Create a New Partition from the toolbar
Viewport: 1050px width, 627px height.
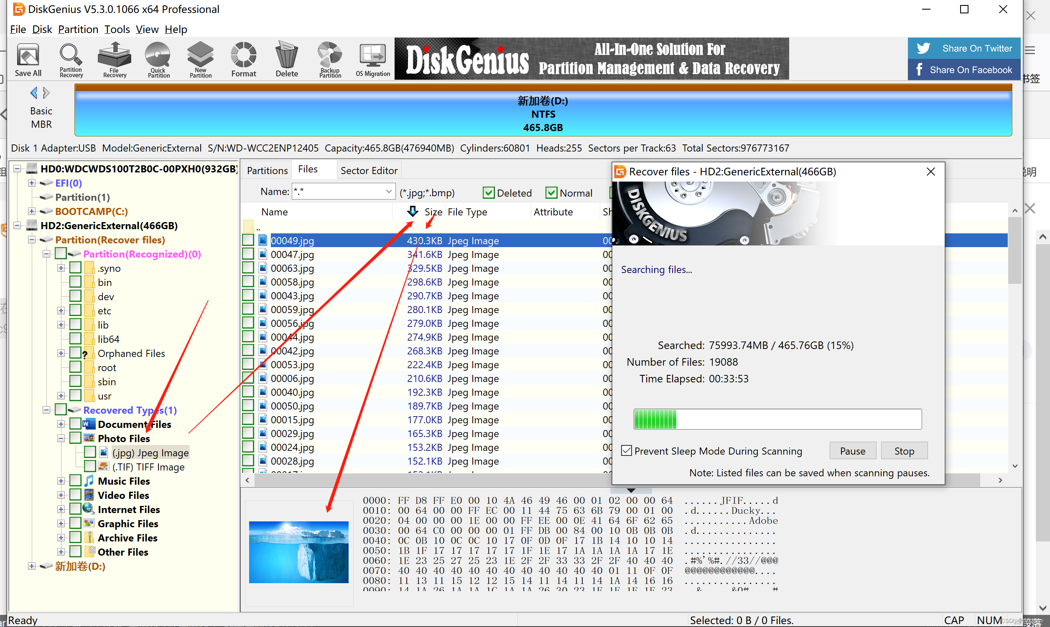(x=201, y=60)
